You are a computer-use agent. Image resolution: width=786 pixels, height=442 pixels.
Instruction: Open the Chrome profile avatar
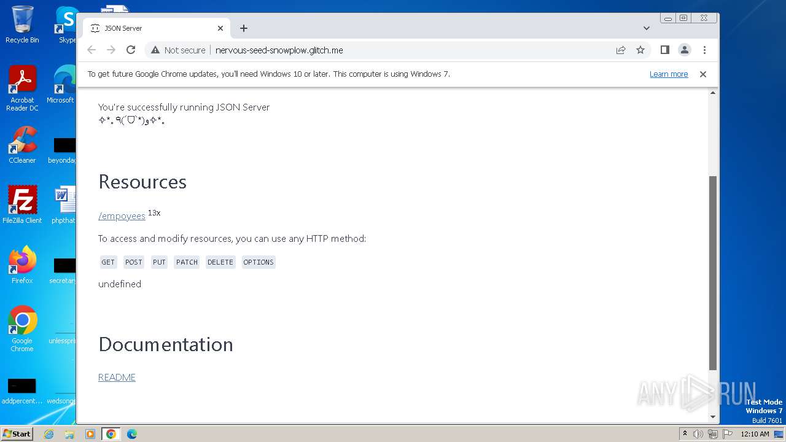click(685, 50)
